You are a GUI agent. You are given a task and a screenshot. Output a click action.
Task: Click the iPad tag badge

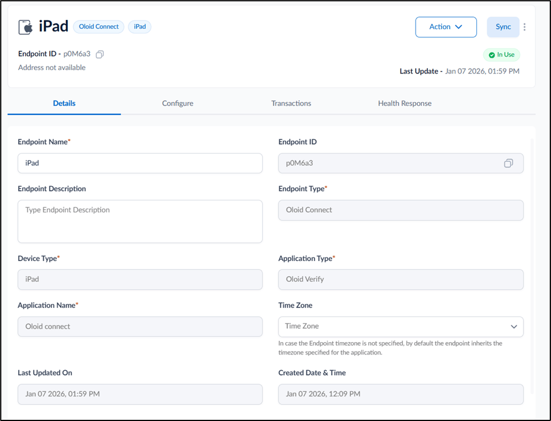coord(140,27)
